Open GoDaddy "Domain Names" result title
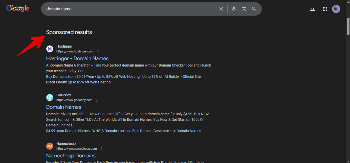 tap(64, 107)
